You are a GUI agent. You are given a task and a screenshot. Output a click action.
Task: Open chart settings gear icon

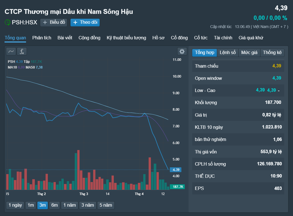(x=182, y=52)
